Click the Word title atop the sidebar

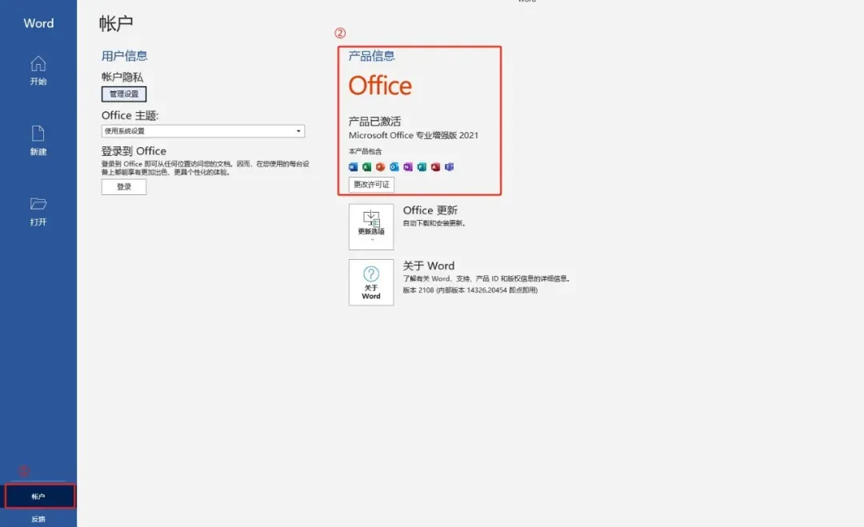(38, 23)
